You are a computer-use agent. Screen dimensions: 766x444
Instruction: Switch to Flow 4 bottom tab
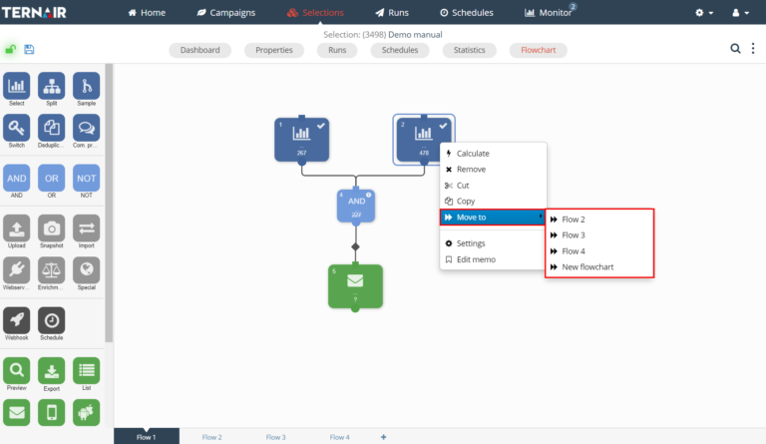click(x=339, y=437)
